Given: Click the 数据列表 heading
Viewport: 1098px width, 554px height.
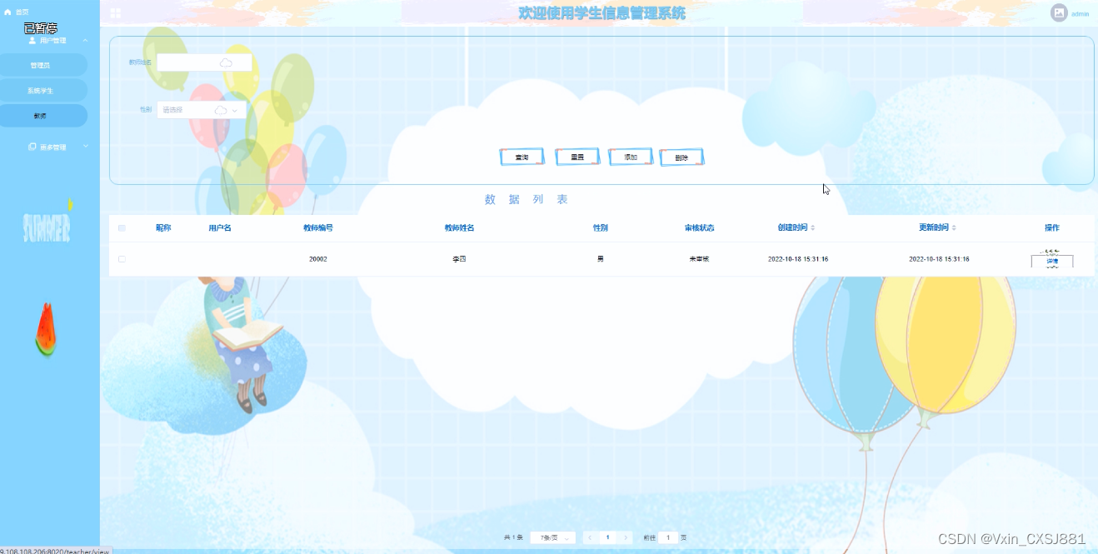Looking at the screenshot, I should pyautogui.click(x=527, y=200).
